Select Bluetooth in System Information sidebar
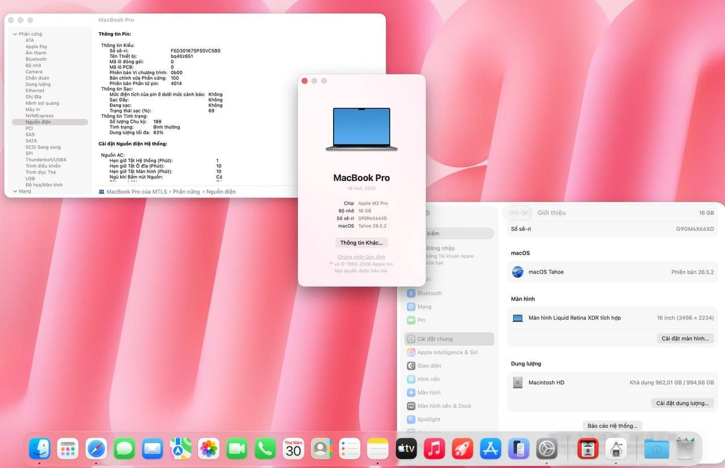The width and height of the screenshot is (725, 468). coord(36,59)
